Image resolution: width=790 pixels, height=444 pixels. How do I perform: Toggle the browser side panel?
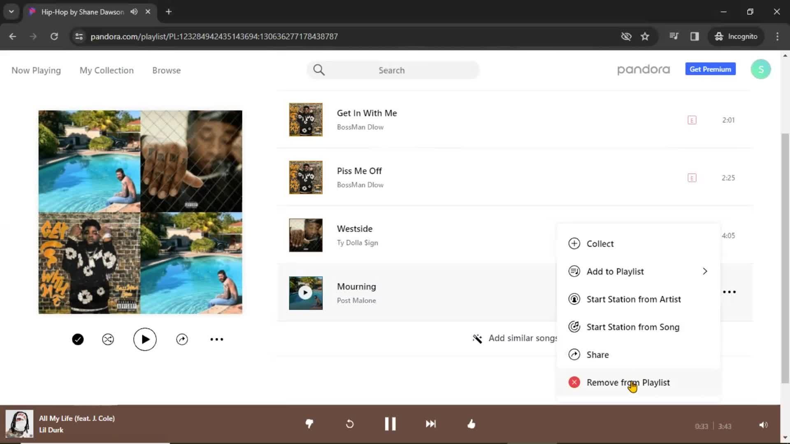click(695, 37)
